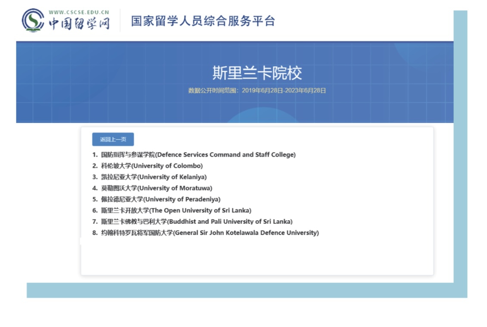Image resolution: width=487 pixels, height=327 pixels.
Task: Click the WWW.CSCSE.EDU.CN URL text
Action: click(79, 12)
